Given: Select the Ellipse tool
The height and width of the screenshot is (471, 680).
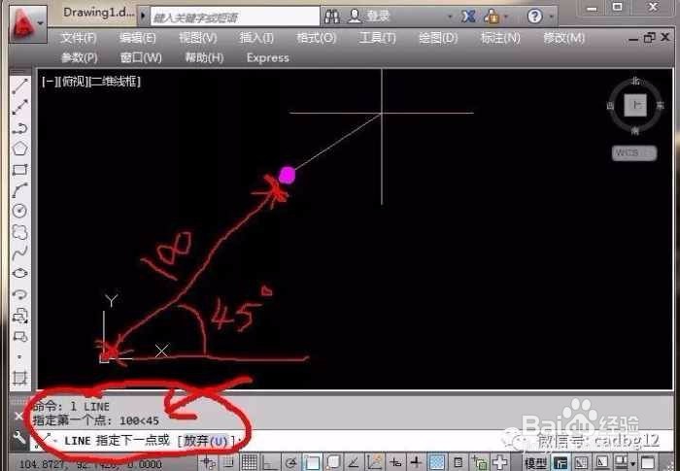Looking at the screenshot, I should point(20,274).
